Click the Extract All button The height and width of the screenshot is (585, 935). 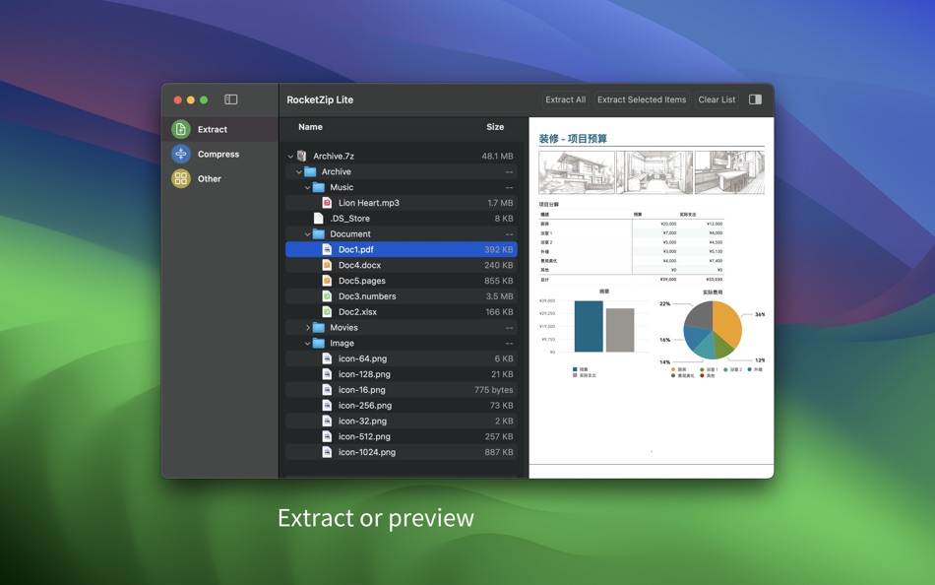(x=565, y=99)
